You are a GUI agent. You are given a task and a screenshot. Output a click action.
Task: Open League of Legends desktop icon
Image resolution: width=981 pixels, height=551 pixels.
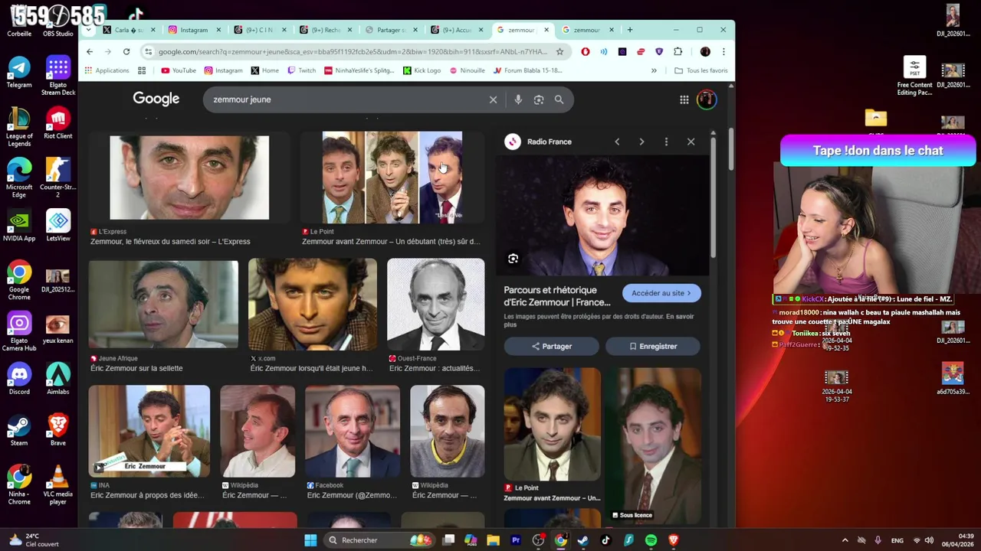(19, 127)
